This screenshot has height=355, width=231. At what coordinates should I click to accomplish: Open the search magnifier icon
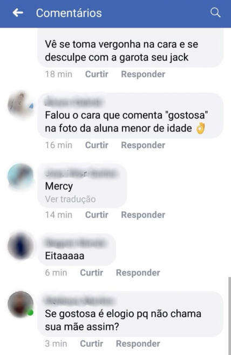point(215,12)
